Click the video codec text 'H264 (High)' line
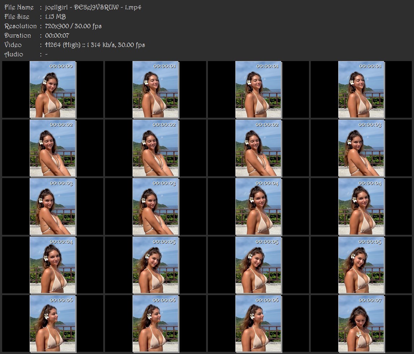 95,45
